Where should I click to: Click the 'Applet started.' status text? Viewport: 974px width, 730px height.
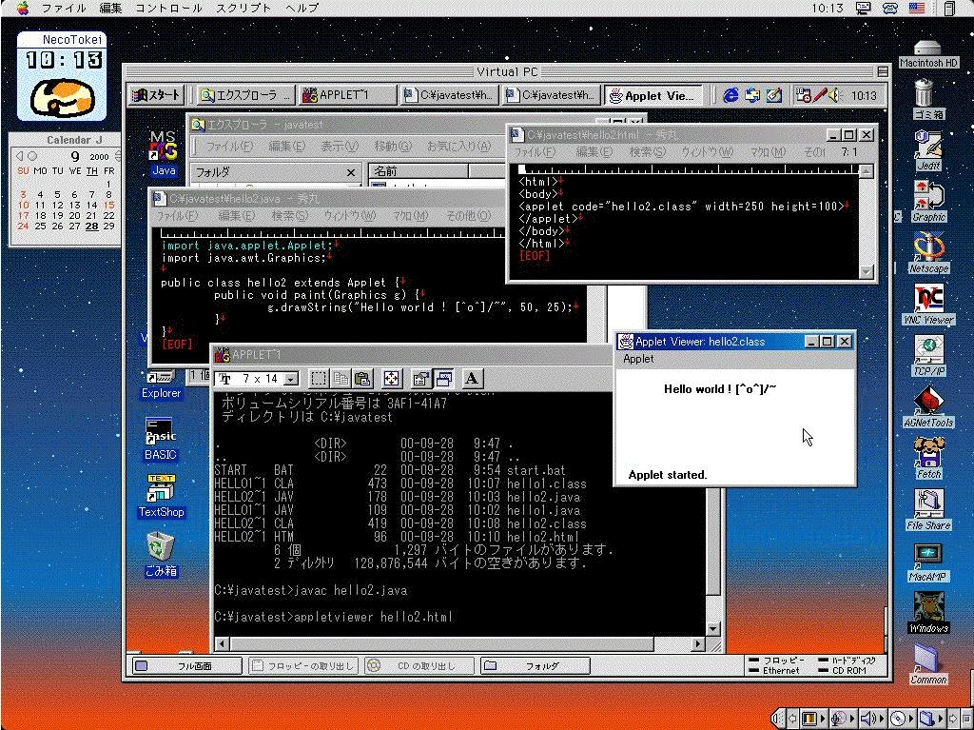pyautogui.click(x=667, y=475)
